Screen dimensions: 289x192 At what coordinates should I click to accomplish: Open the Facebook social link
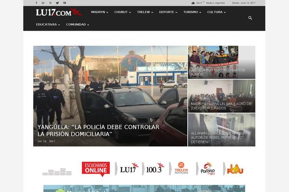(36, 3)
